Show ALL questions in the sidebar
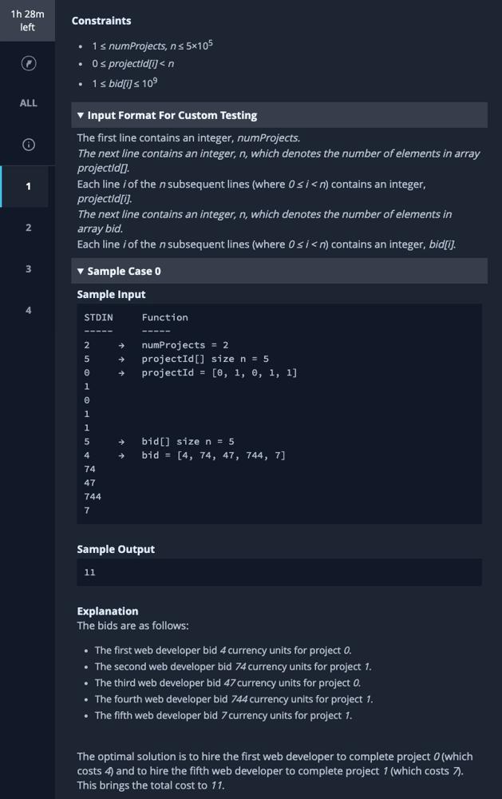This screenshot has width=502, height=799. 28,103
